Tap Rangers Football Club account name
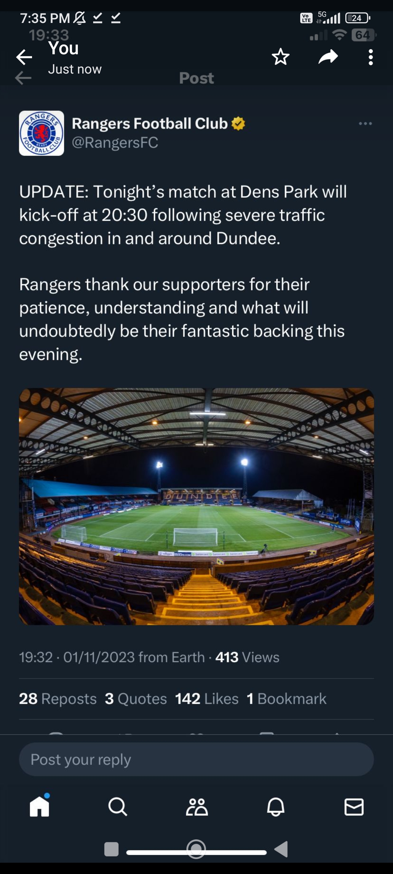 pos(150,124)
